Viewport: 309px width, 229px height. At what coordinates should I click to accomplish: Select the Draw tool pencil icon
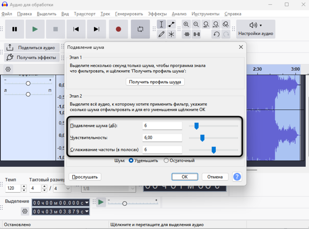coord(161,34)
